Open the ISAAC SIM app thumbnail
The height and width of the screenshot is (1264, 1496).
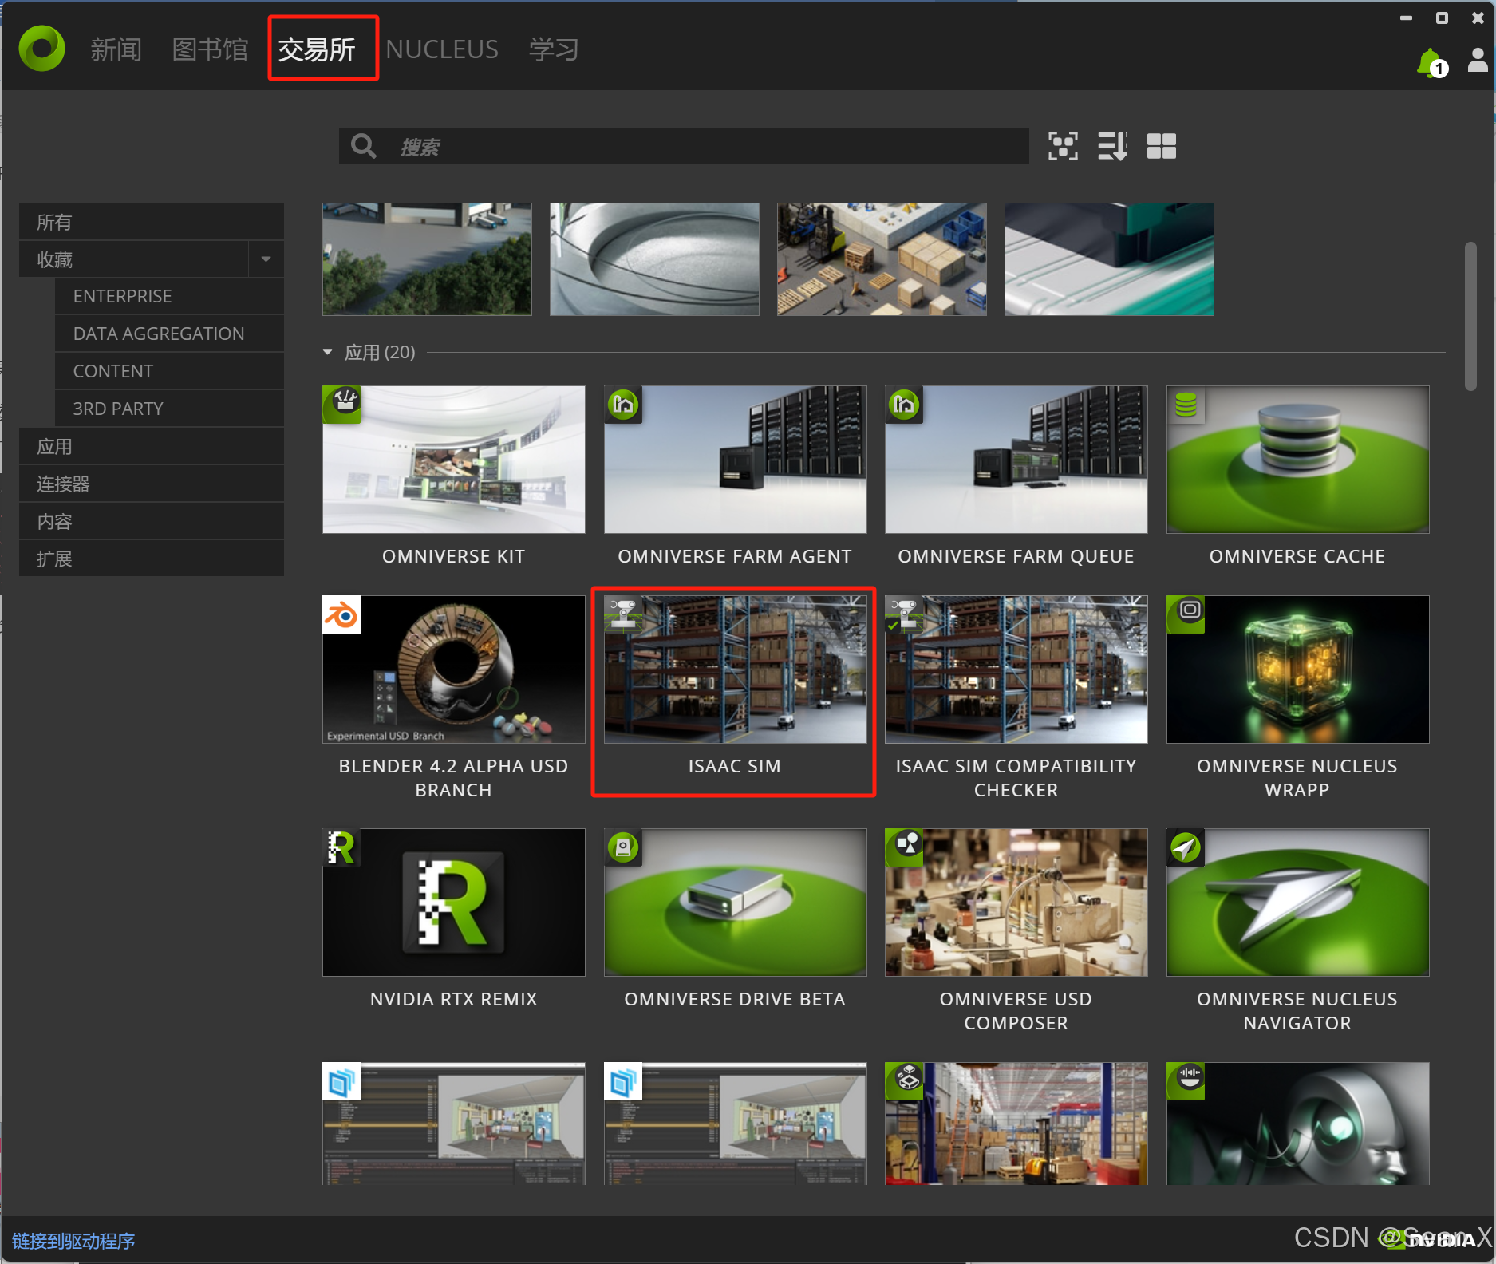[736, 670]
